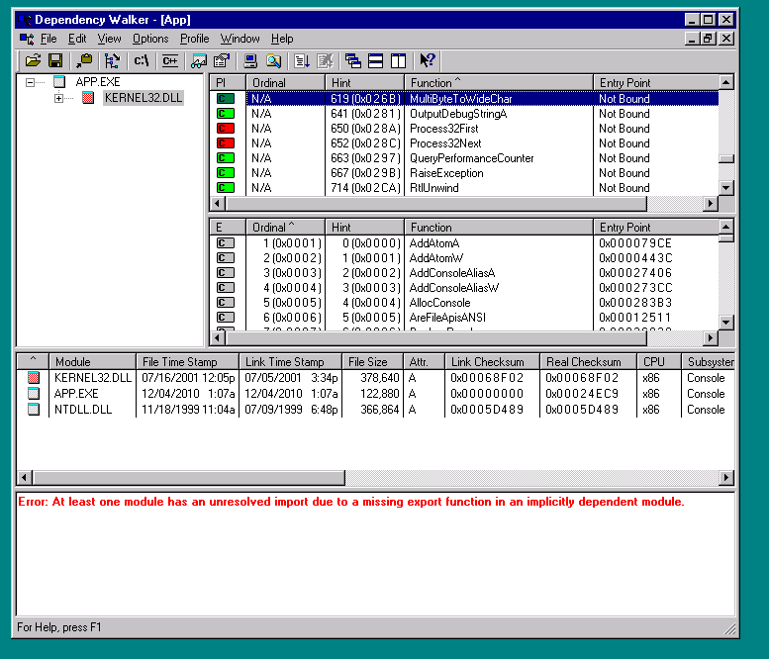Click the context help arrow-question icon
This screenshot has height=659, width=769.
[x=428, y=61]
